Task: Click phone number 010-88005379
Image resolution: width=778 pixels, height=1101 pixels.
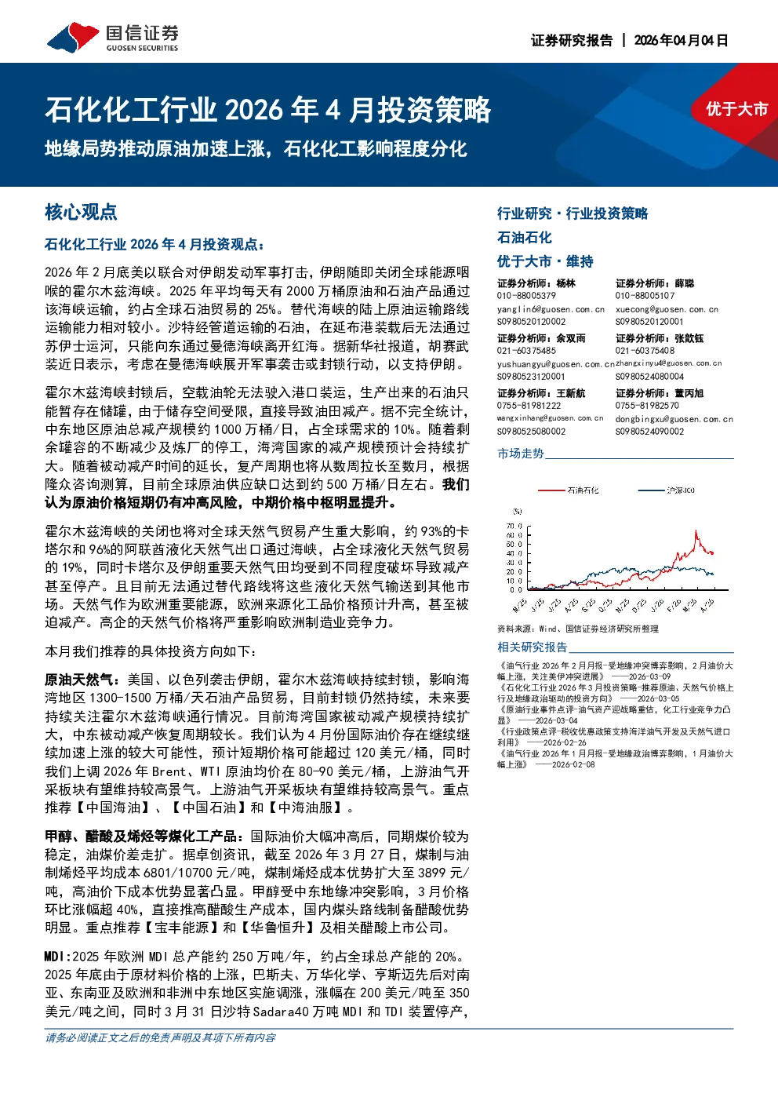Action: click(526, 296)
